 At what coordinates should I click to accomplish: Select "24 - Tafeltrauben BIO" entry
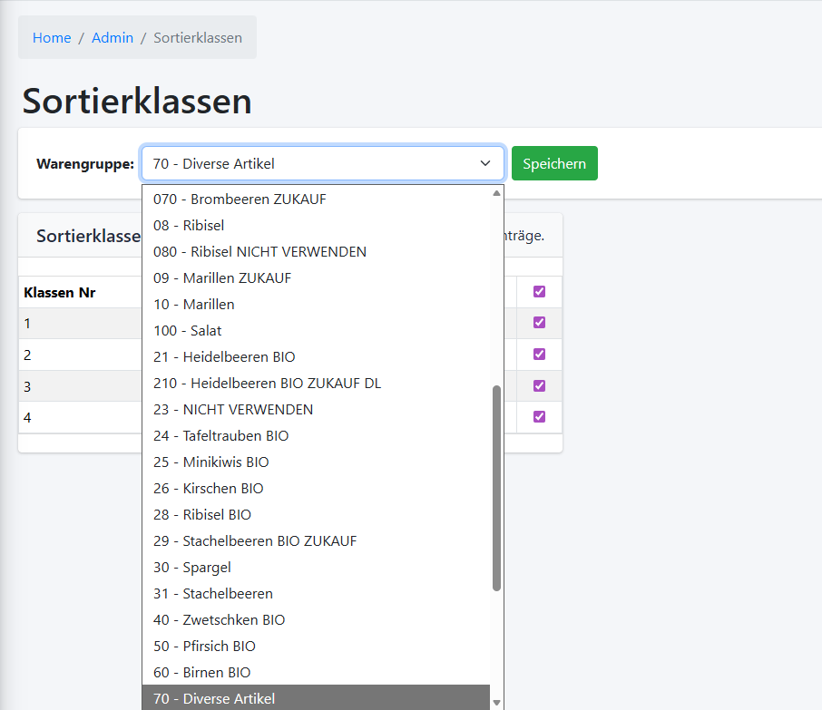220,435
